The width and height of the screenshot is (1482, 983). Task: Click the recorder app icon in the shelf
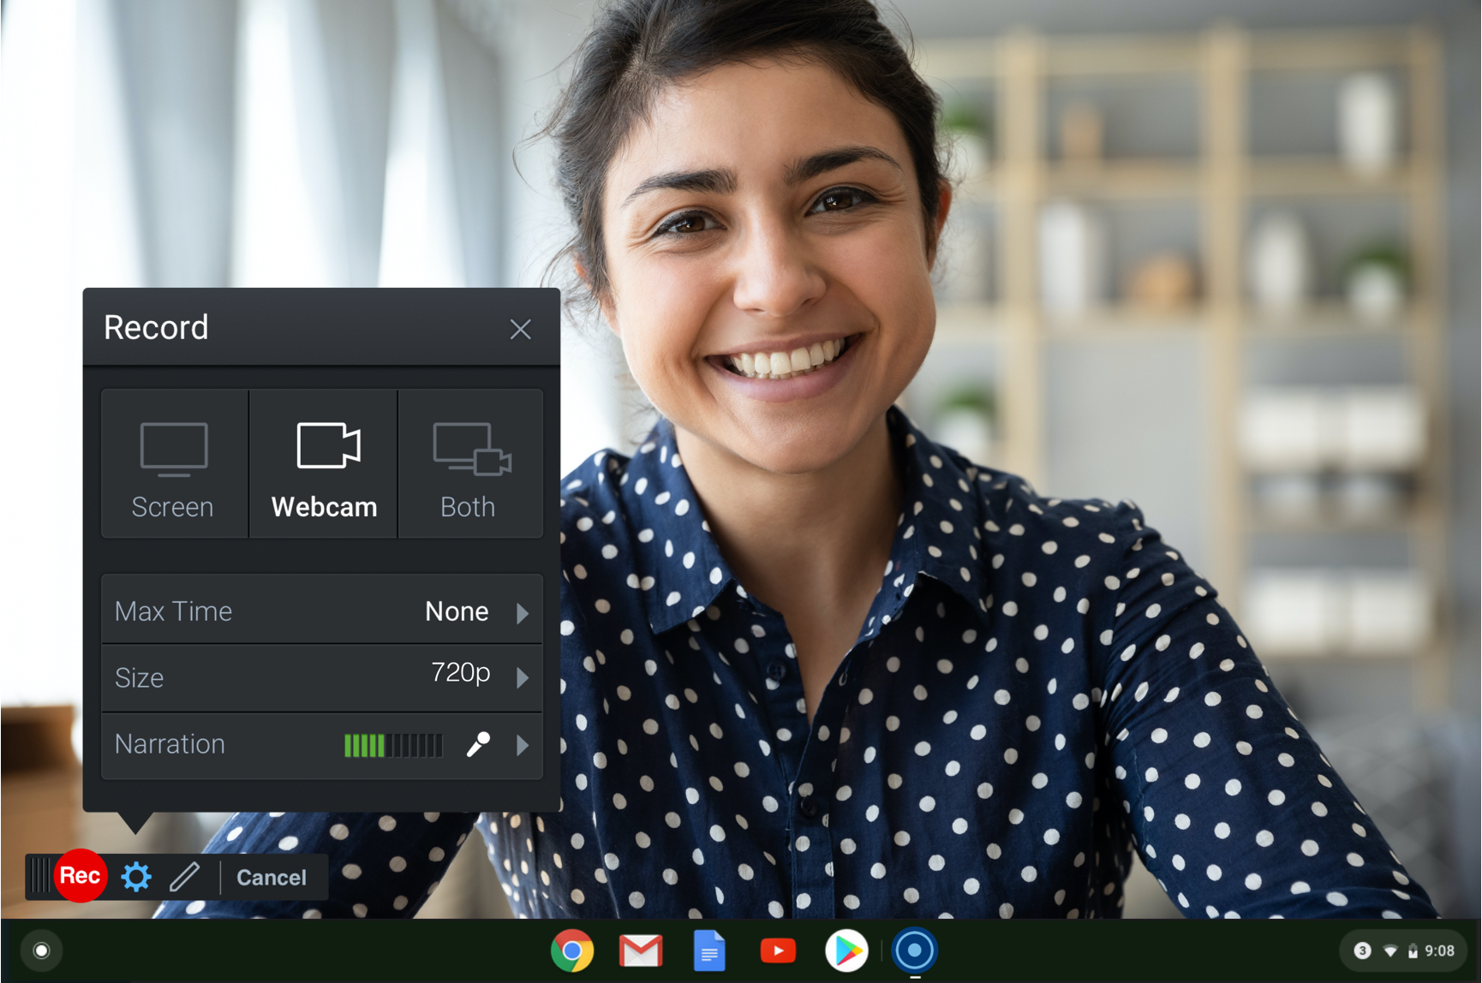tap(914, 950)
